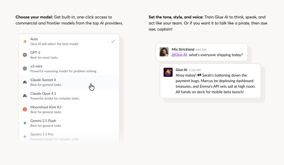
Task: Choose GPT-5 from the model list
Action: pos(44,55)
